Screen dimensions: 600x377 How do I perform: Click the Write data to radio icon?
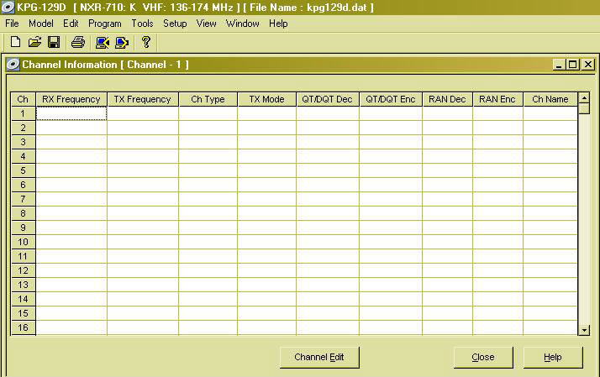point(122,42)
